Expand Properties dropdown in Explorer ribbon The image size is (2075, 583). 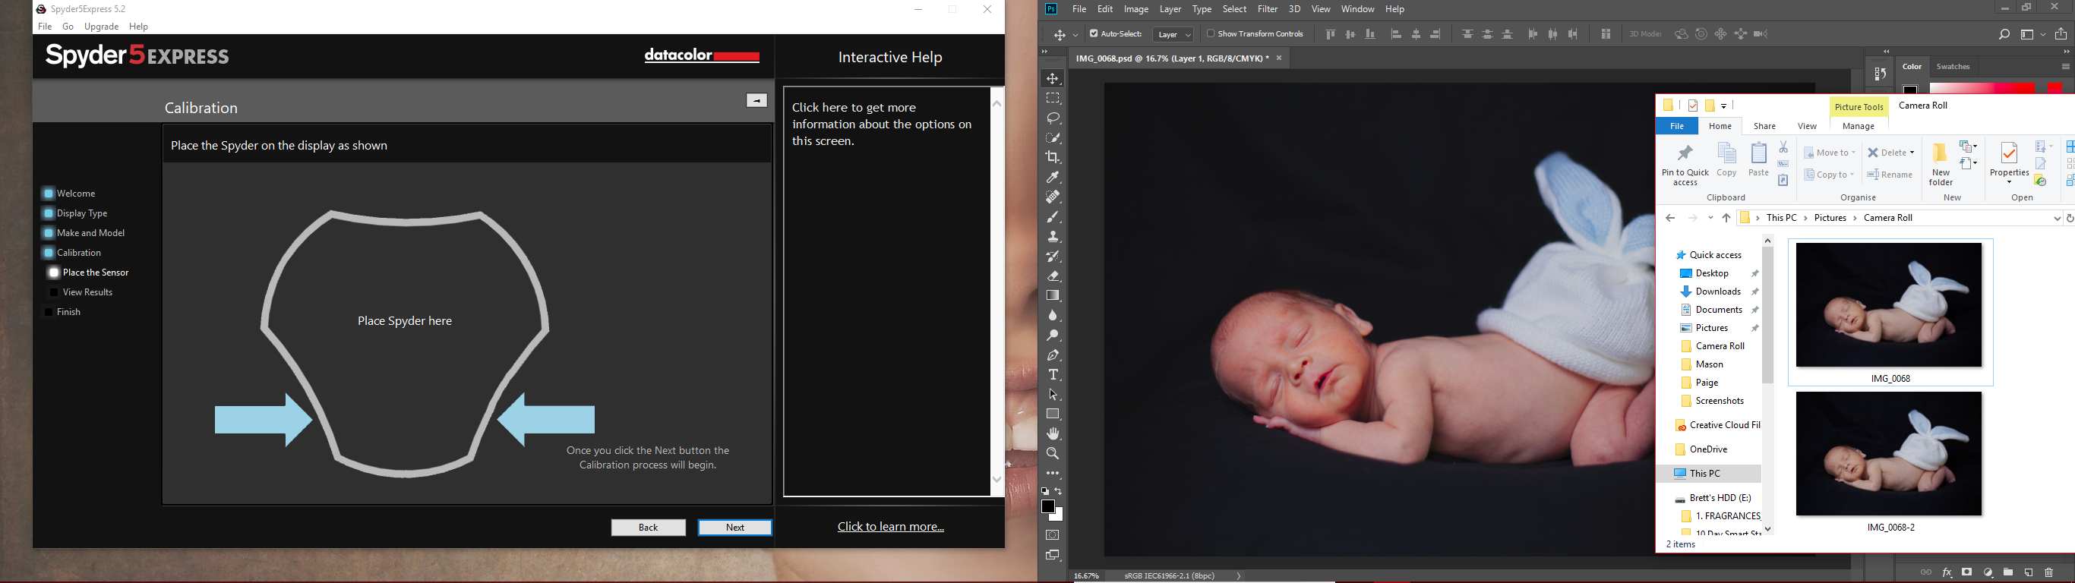[2009, 182]
